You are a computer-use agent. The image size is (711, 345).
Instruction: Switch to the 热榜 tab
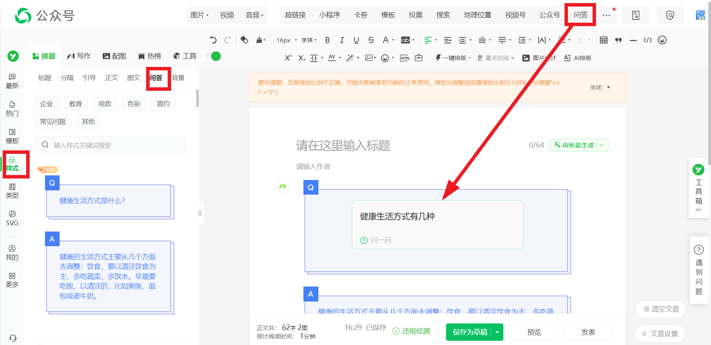pyautogui.click(x=150, y=56)
